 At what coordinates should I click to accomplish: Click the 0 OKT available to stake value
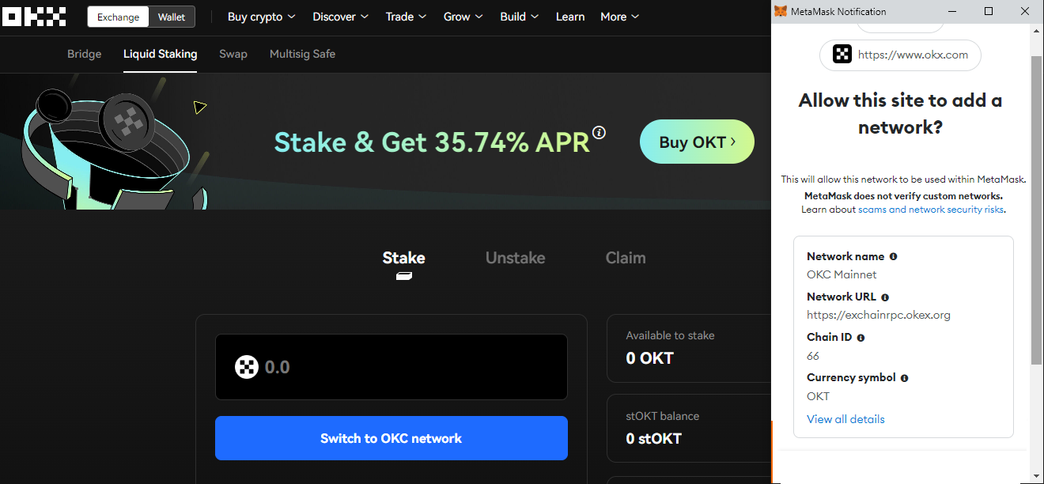coord(649,358)
